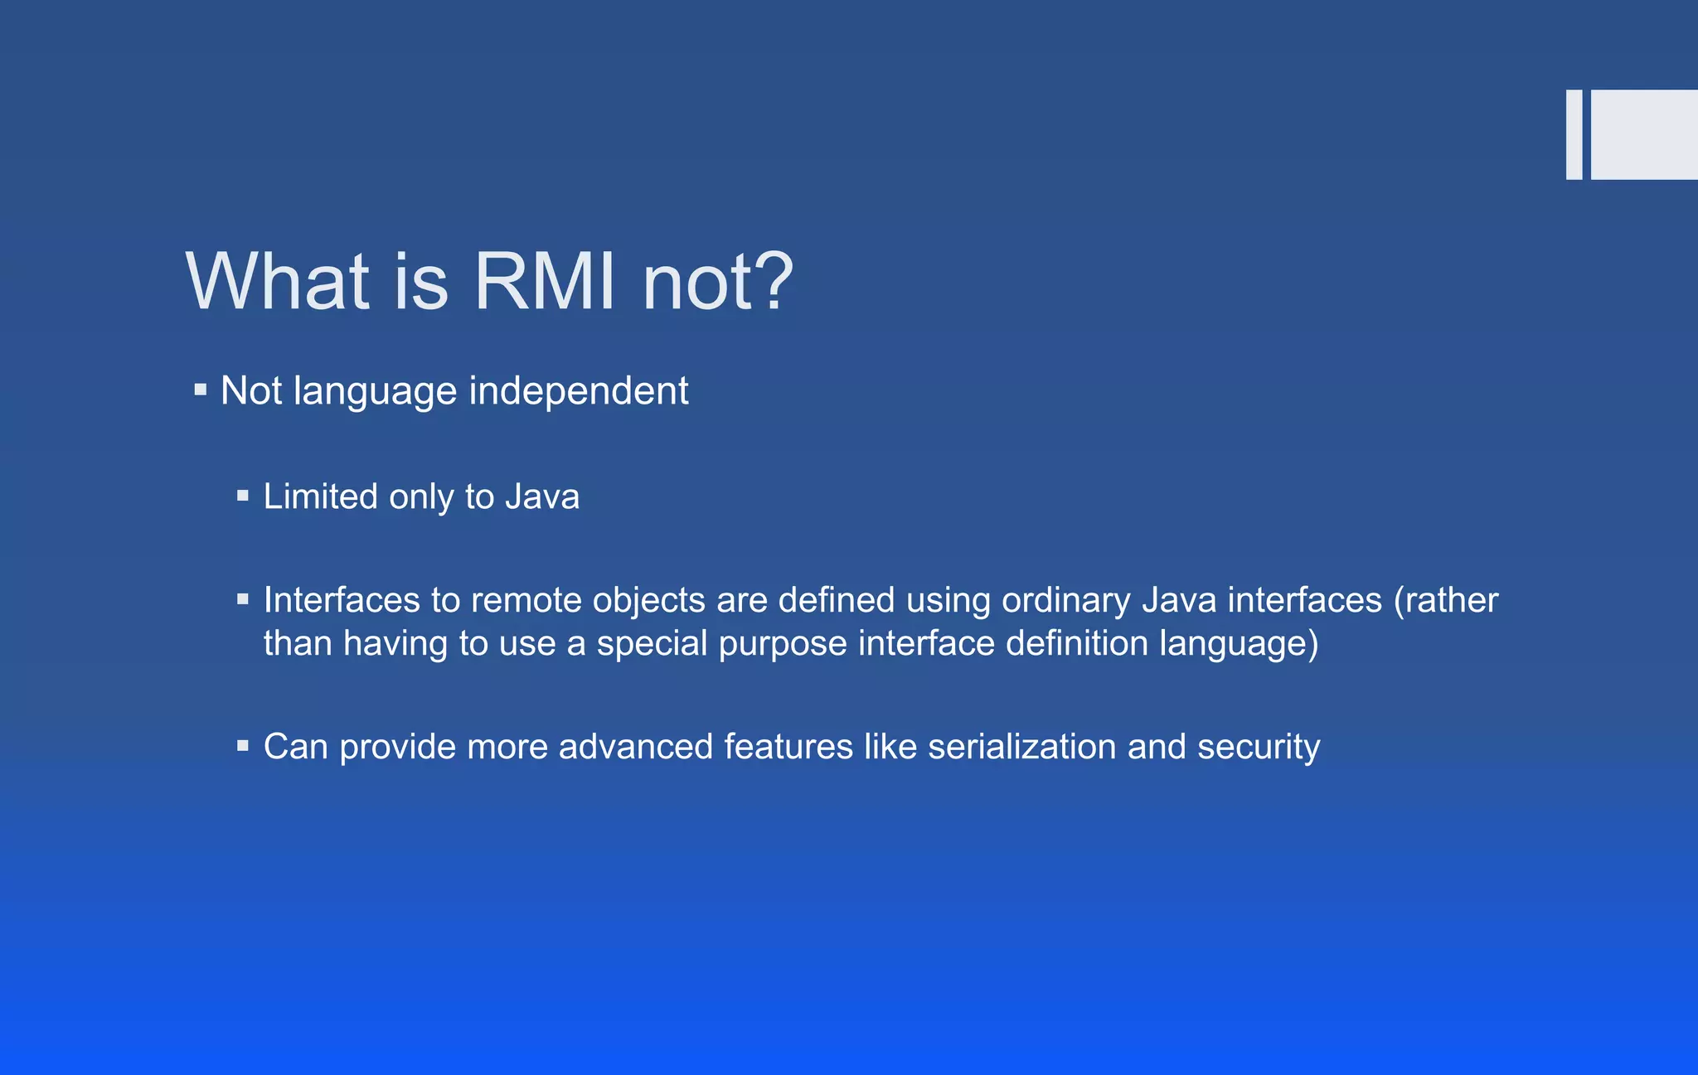The width and height of the screenshot is (1698, 1075).
Task: Click the word '(rather' in third bullet
Action: coord(1445,600)
